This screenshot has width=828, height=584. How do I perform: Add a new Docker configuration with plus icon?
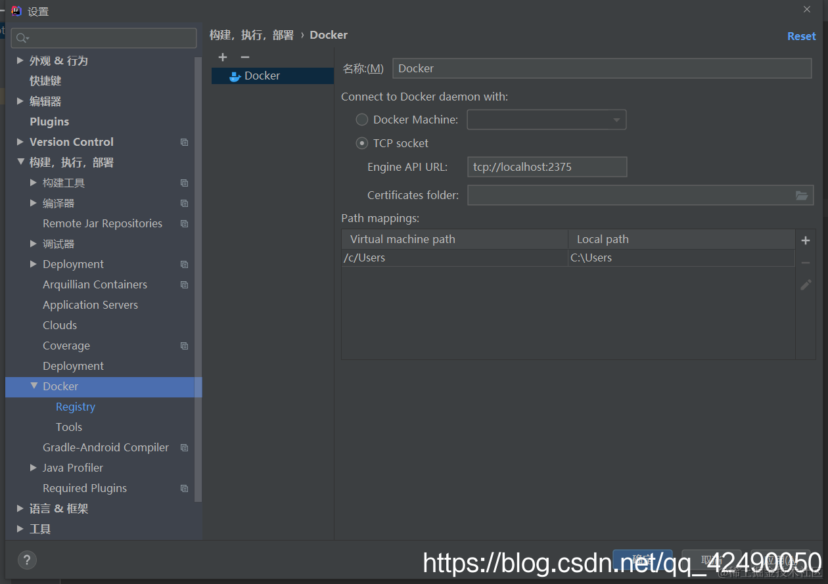point(223,58)
